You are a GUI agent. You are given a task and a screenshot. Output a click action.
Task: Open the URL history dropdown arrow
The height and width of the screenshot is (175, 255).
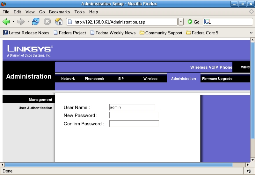[181, 22]
